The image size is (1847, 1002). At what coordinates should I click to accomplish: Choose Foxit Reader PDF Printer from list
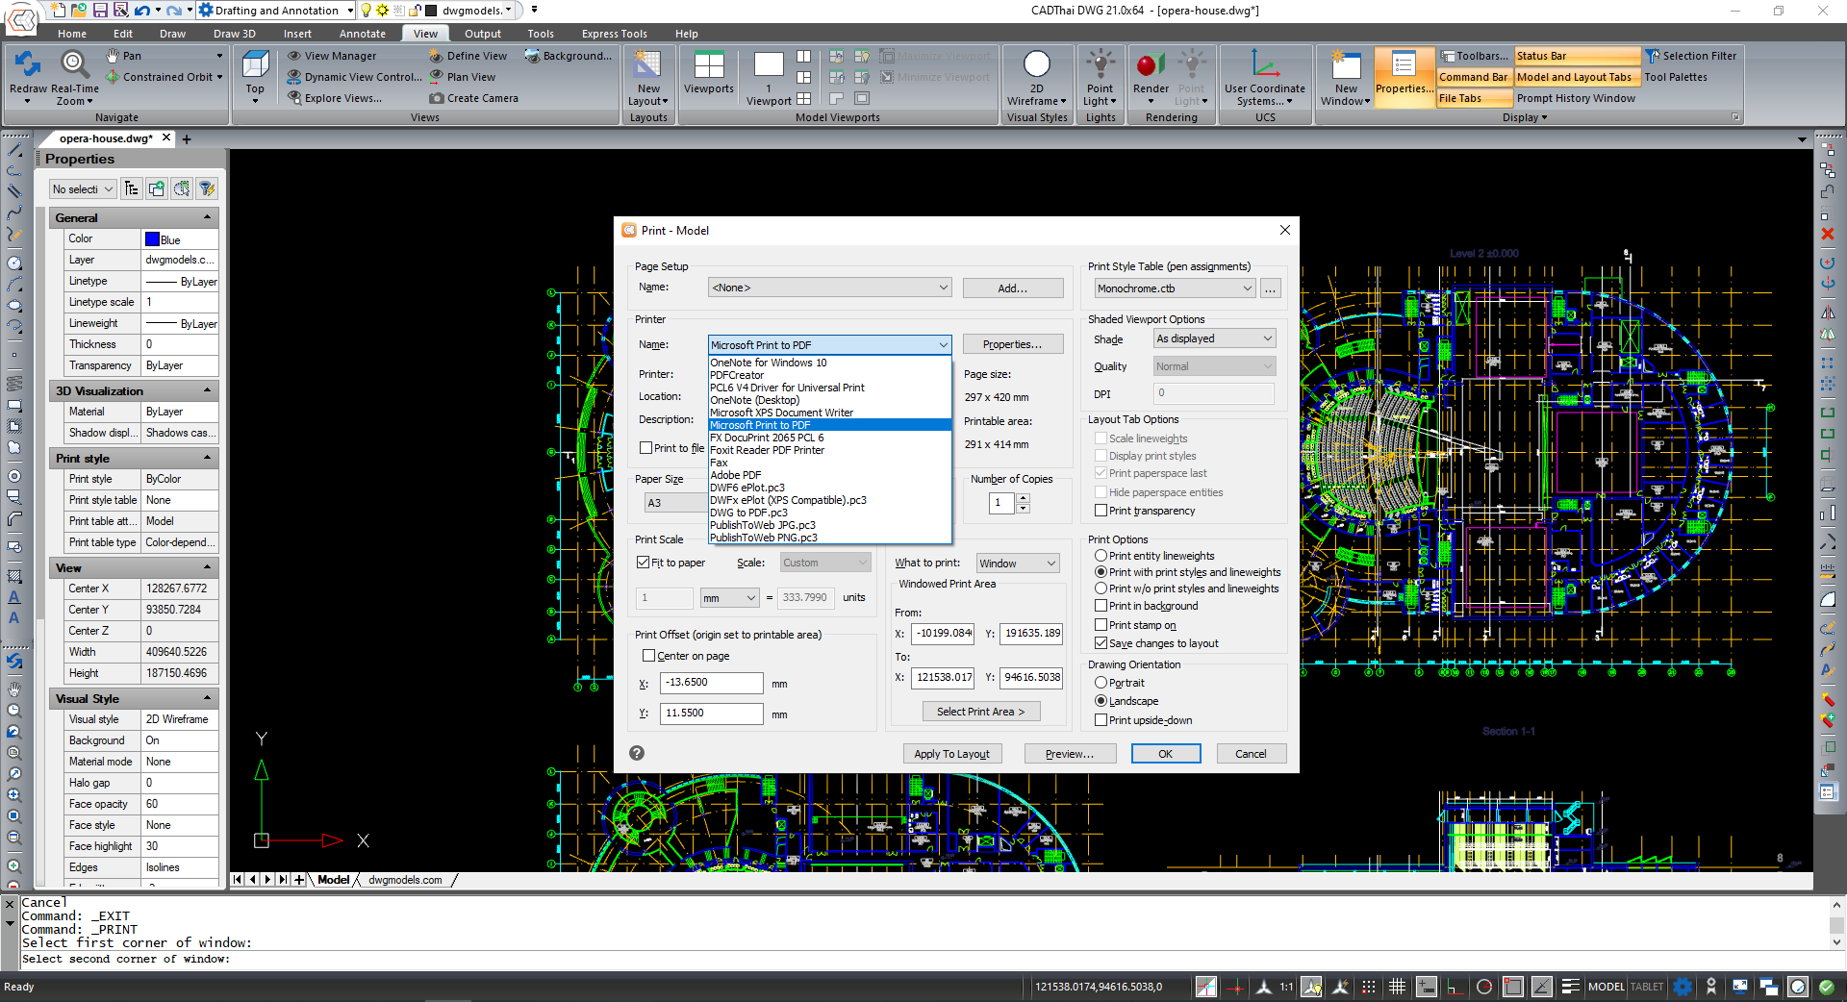pyautogui.click(x=767, y=450)
